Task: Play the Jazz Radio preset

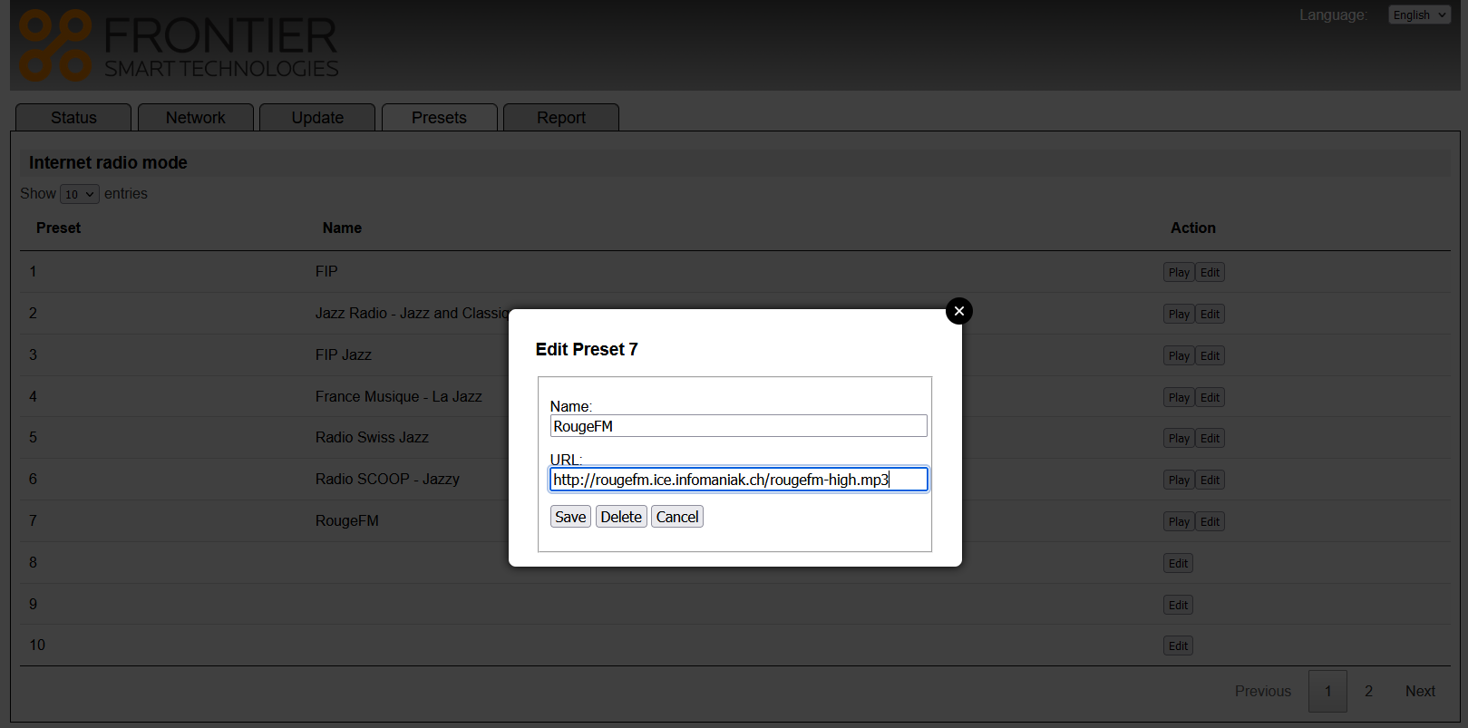Action: point(1179,315)
